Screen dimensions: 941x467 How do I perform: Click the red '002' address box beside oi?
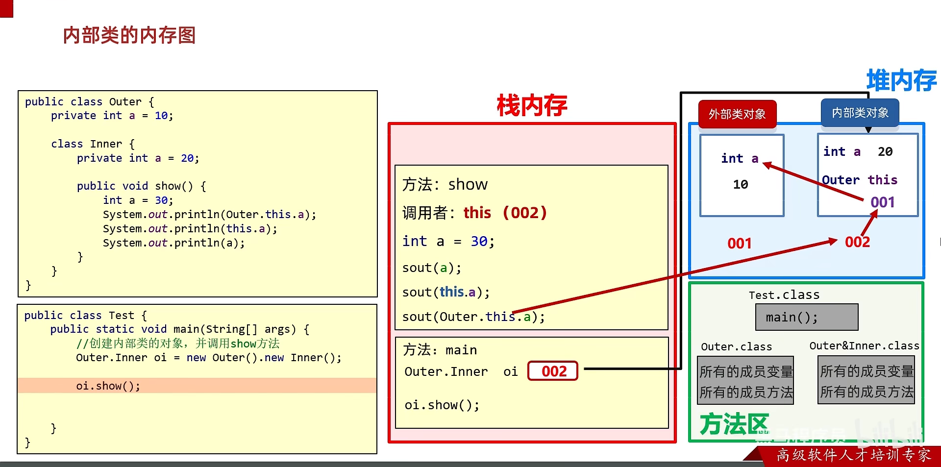tap(553, 371)
